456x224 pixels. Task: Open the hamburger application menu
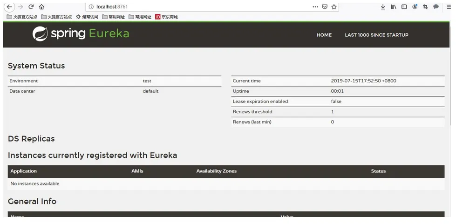point(449,7)
